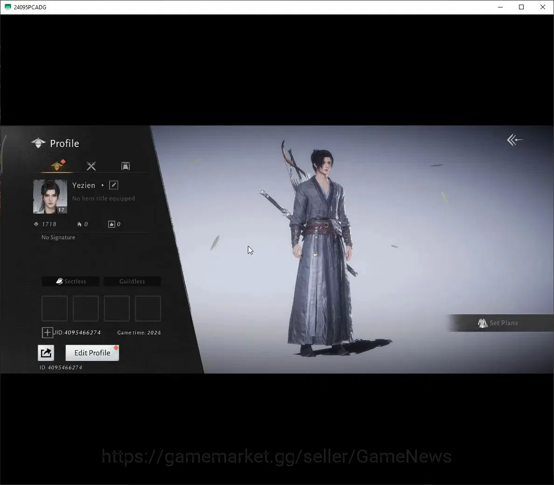Click the UID:4095466274 text
554x485 pixels.
click(x=77, y=333)
